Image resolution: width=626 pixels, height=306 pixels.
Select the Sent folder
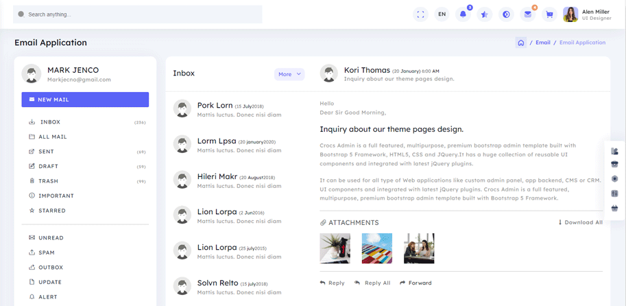click(x=47, y=152)
